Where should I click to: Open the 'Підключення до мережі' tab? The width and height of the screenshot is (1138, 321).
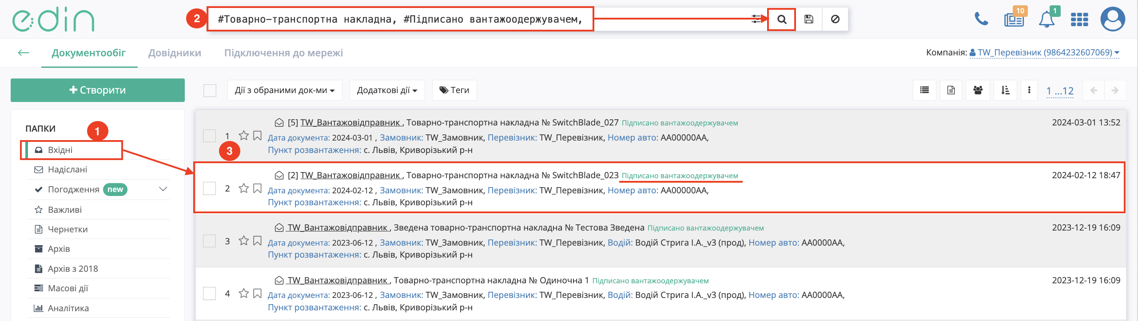[283, 53]
